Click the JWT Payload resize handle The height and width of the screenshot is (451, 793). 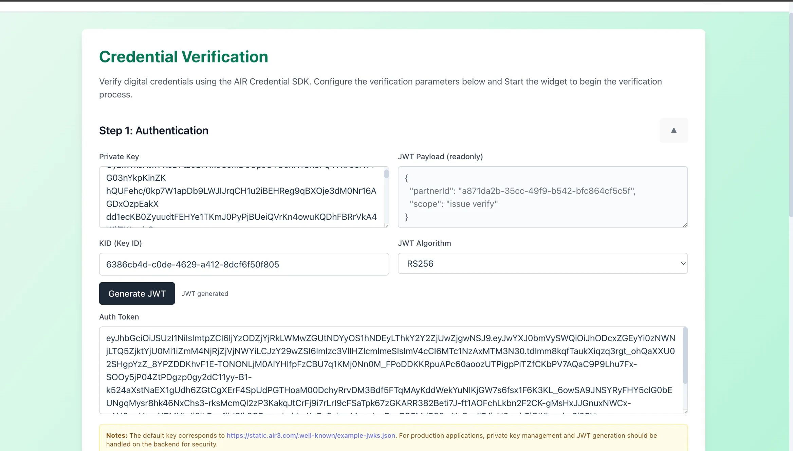coord(685,224)
